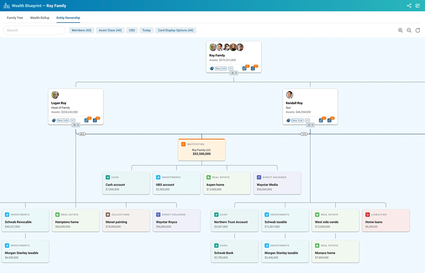Image resolution: width=425 pixels, height=273 pixels.
Task: Click the tag icon on Roy Family card
Action: [x=212, y=68]
